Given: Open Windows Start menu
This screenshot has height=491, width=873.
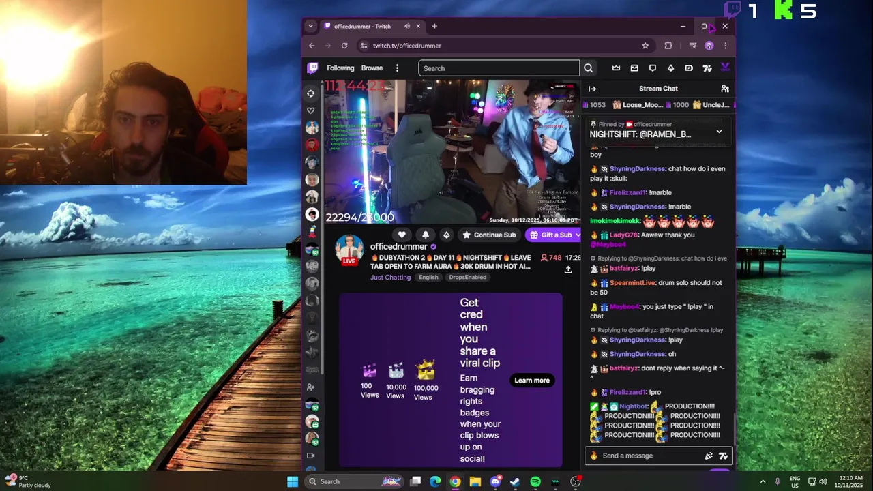Looking at the screenshot, I should point(293,481).
